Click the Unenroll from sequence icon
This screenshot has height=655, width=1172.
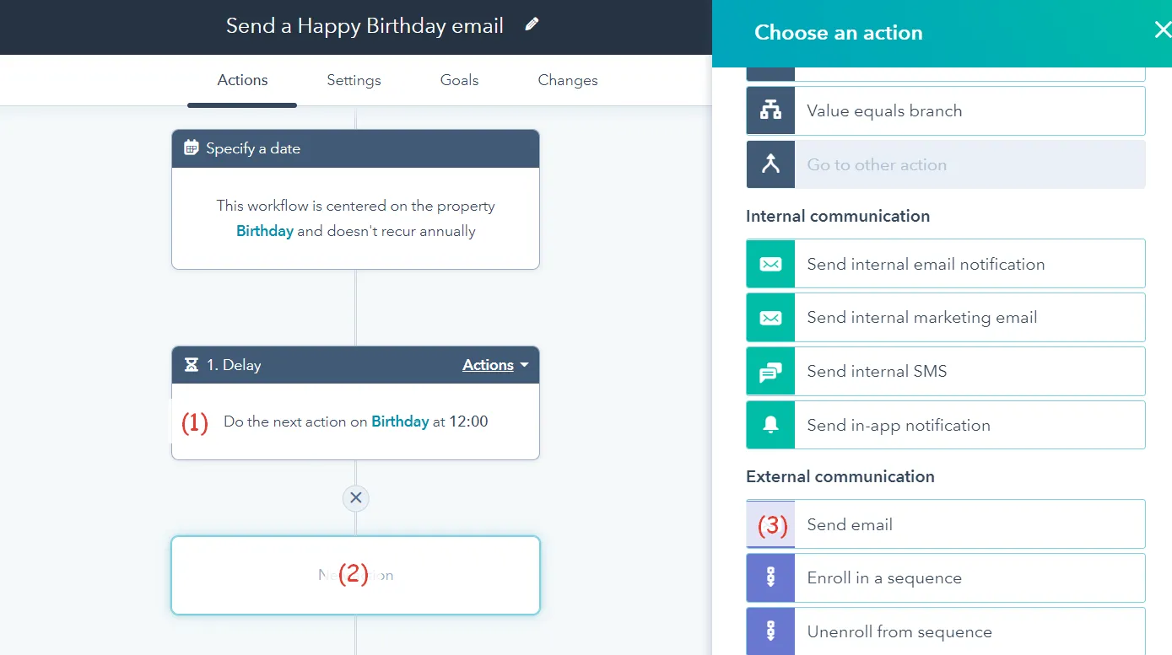click(x=770, y=631)
